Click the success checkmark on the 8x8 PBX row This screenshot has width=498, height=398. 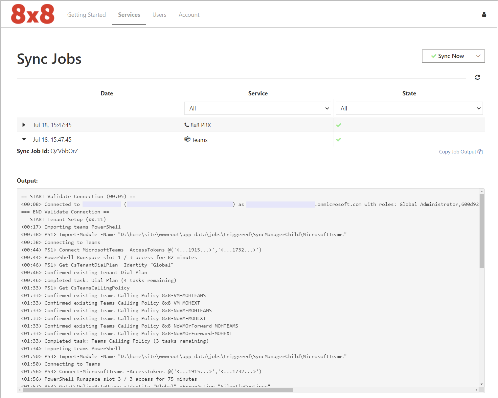tap(339, 125)
